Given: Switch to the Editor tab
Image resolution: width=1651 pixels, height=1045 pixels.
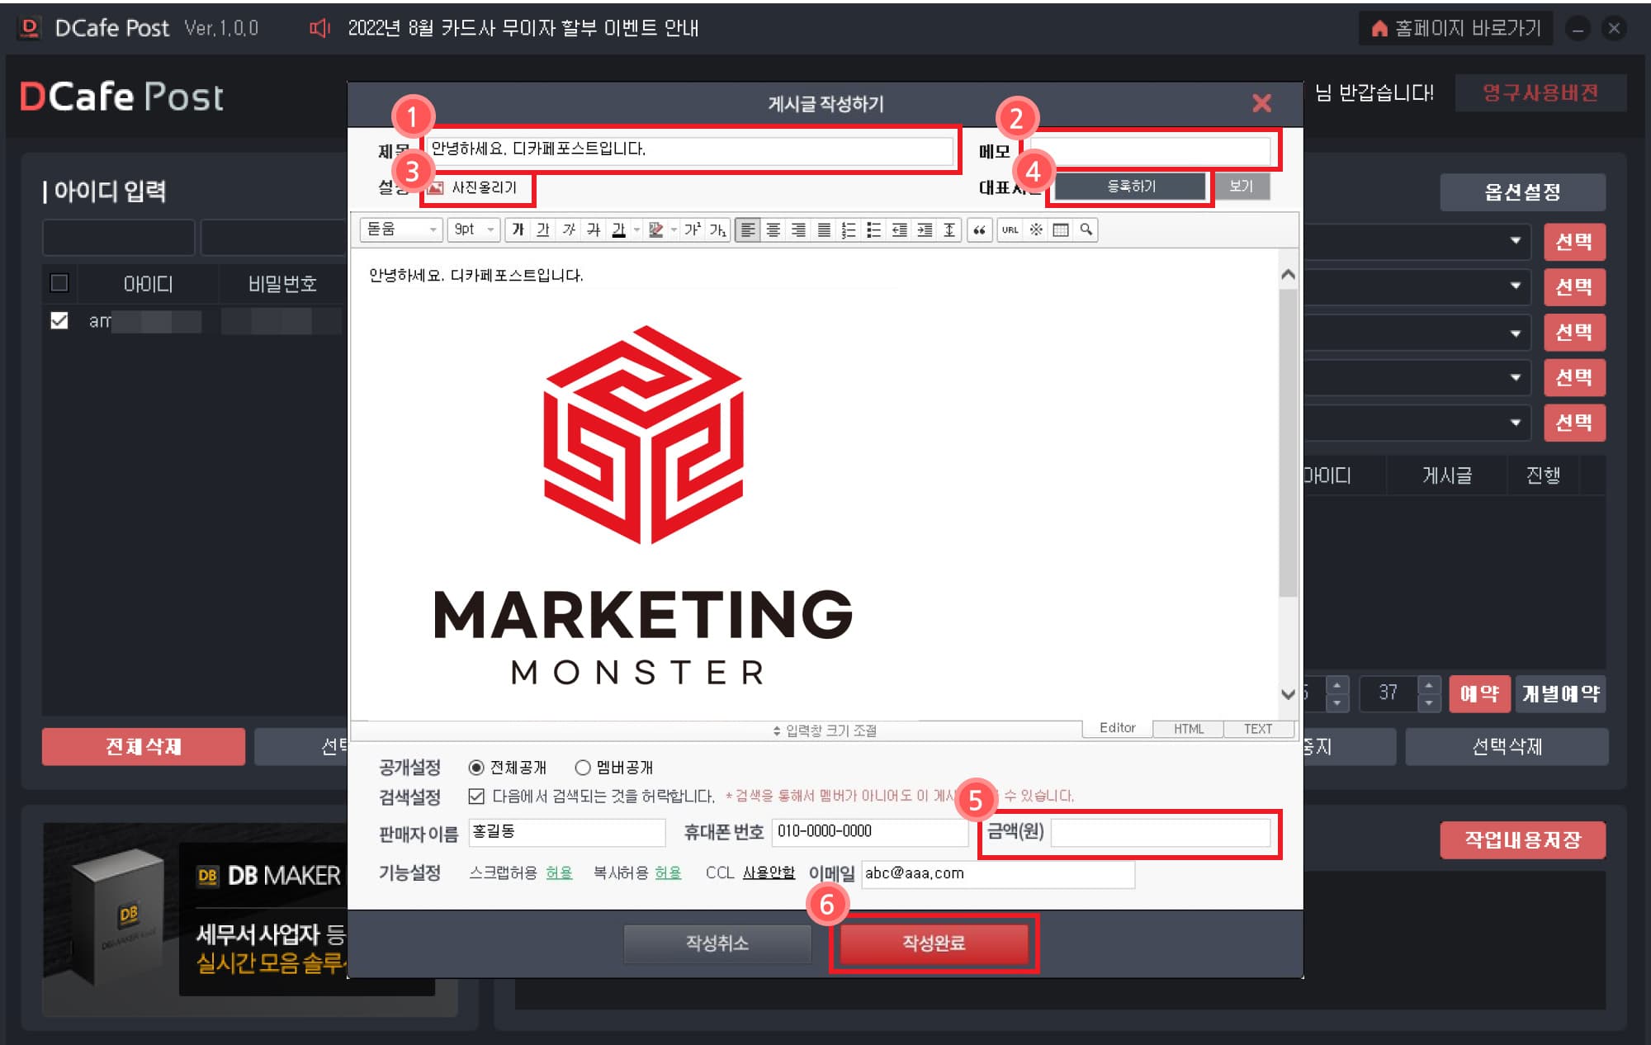Looking at the screenshot, I should pyautogui.click(x=1117, y=728).
